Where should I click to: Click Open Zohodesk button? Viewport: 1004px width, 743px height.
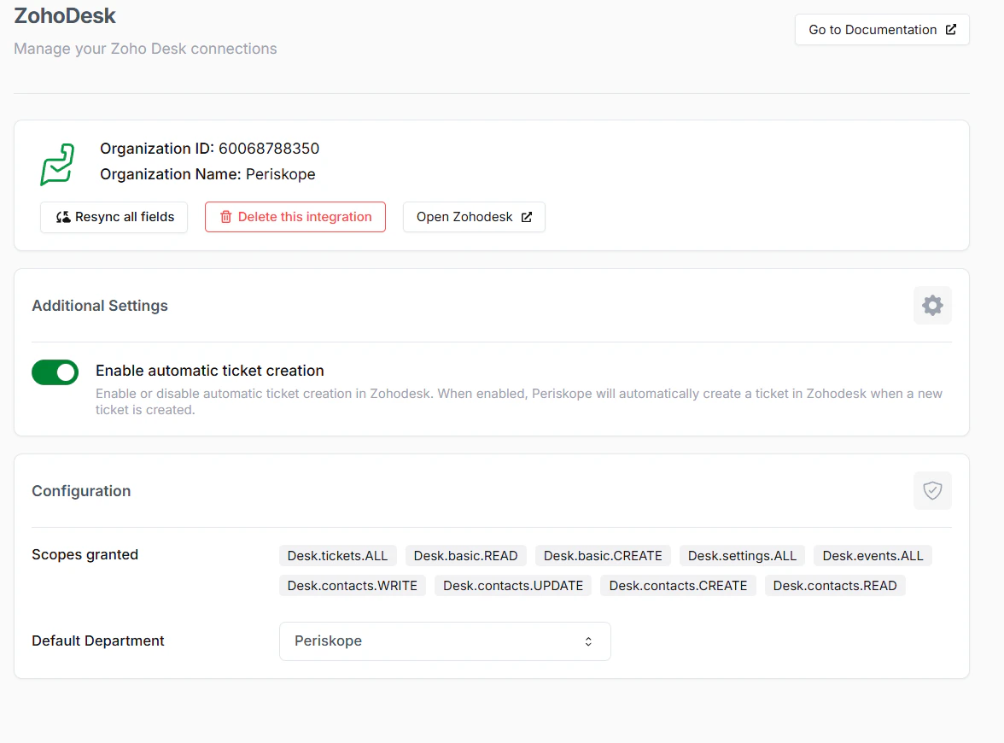(474, 217)
